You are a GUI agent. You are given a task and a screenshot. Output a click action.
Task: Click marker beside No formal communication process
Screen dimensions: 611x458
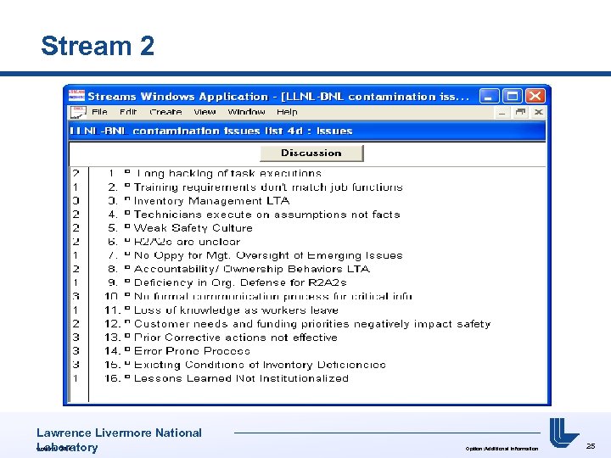(127, 295)
